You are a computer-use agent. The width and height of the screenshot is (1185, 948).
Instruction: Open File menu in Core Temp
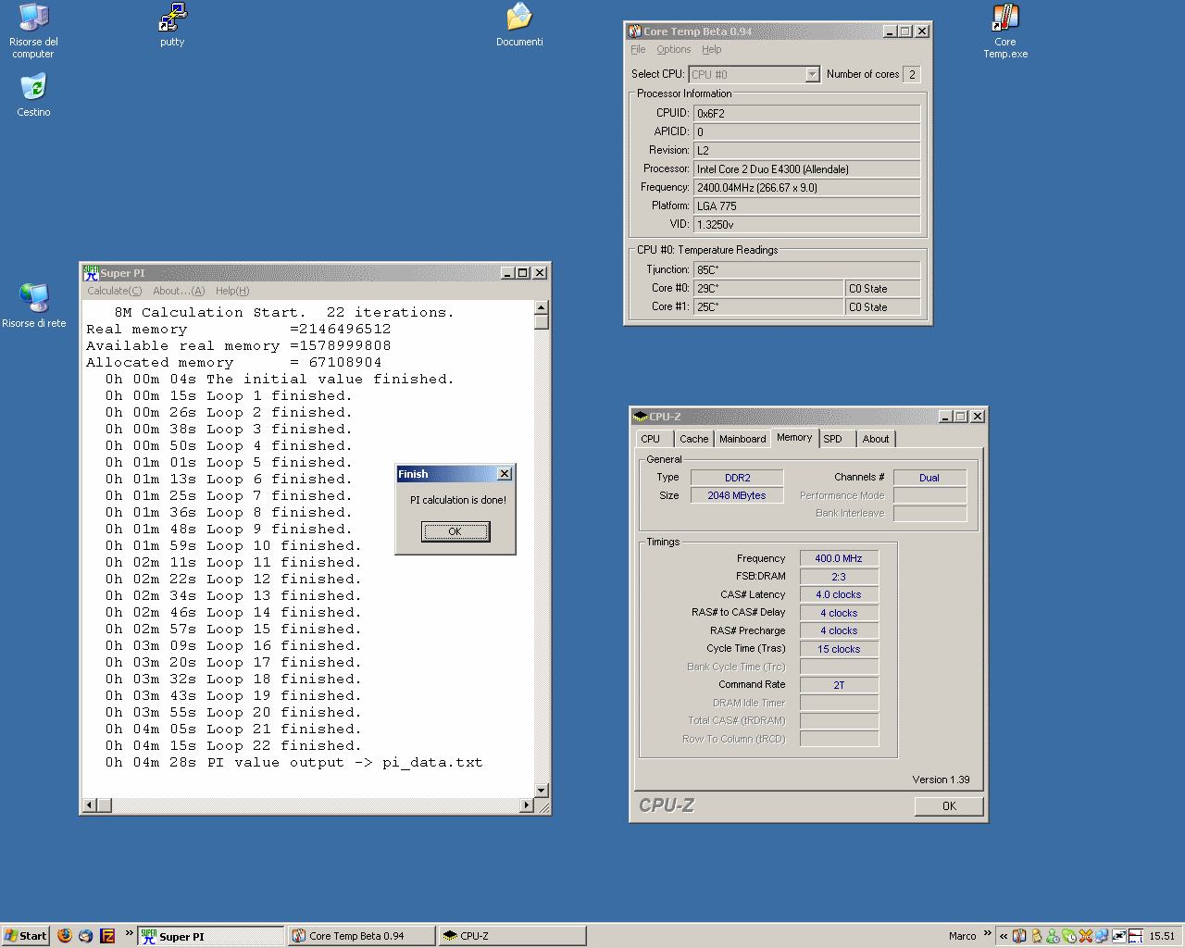(638, 49)
